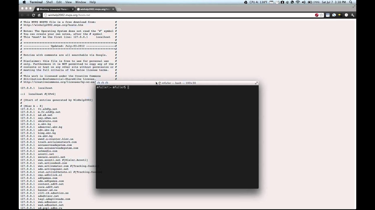375x210 pixels.
Task: Click the tag1.adaptiveads.com host entry
Action: tap(54, 199)
